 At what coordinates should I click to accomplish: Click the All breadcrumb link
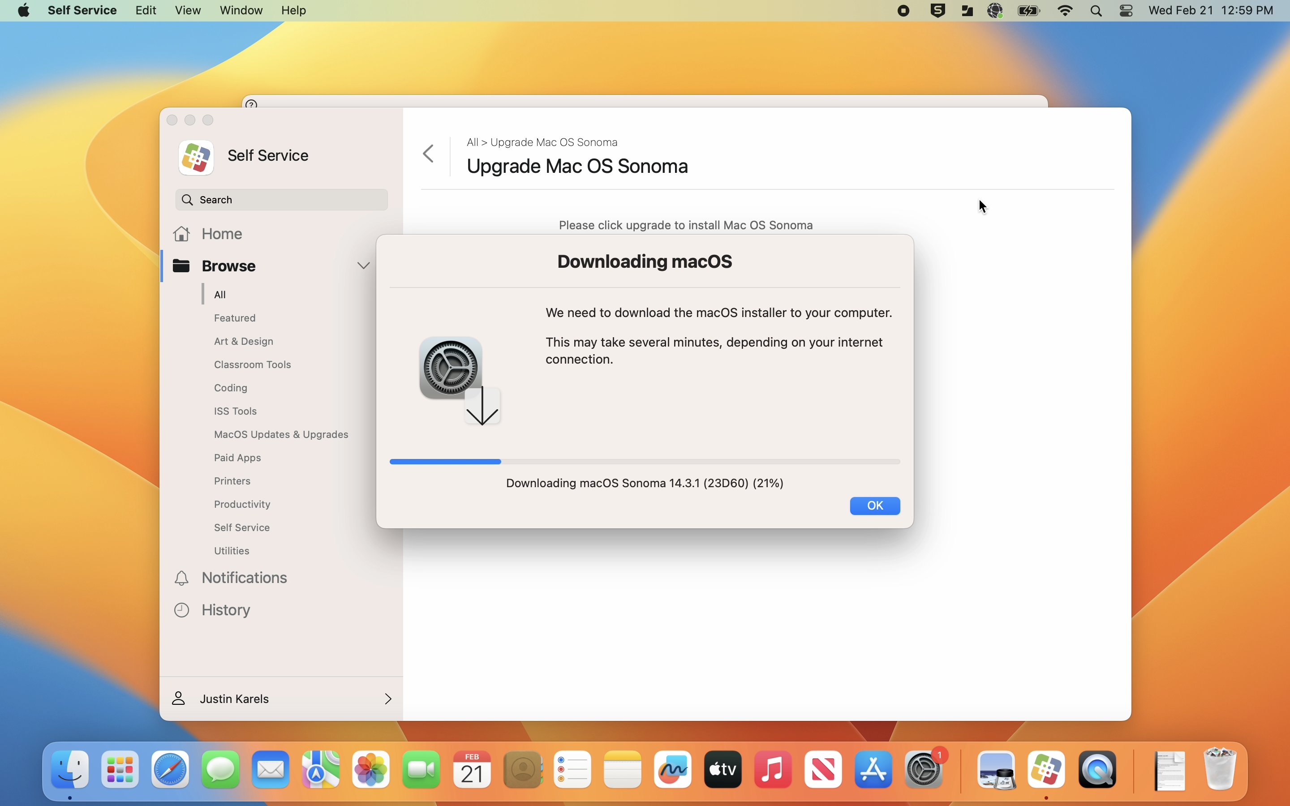472,142
